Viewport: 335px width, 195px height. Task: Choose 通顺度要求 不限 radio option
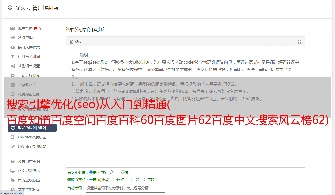(146, 180)
